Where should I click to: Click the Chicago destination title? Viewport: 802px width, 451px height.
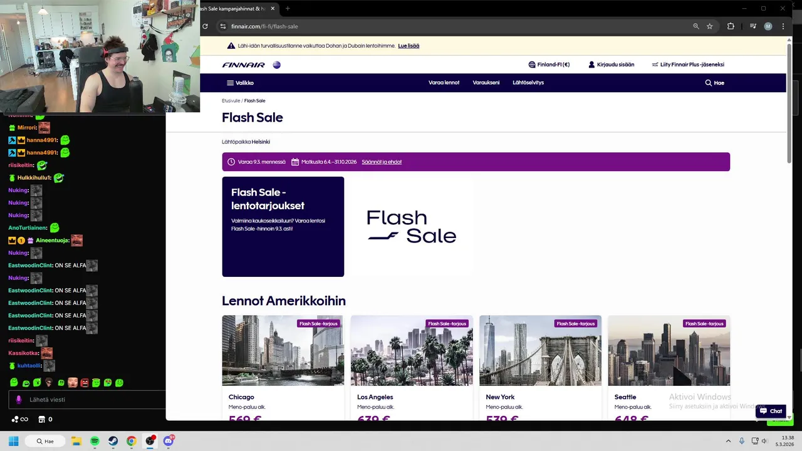point(241,397)
